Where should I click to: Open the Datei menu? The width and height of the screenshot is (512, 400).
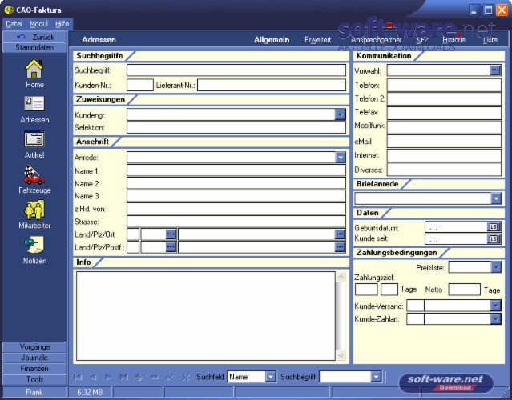pos(14,24)
